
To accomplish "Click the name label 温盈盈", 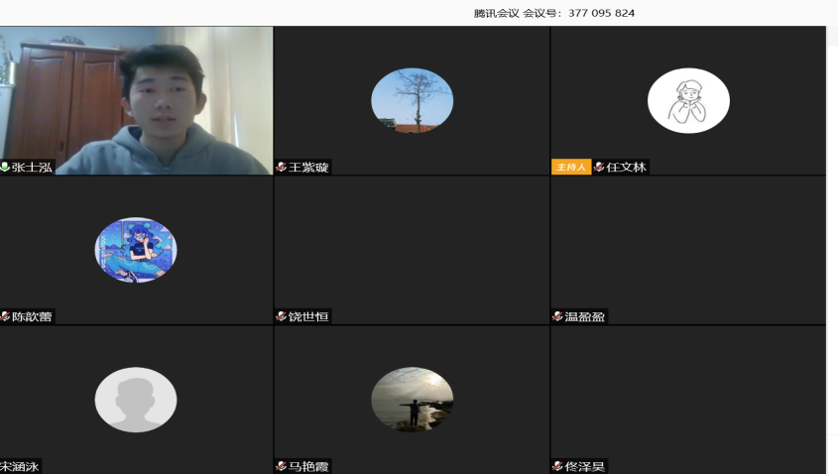I will [x=584, y=317].
